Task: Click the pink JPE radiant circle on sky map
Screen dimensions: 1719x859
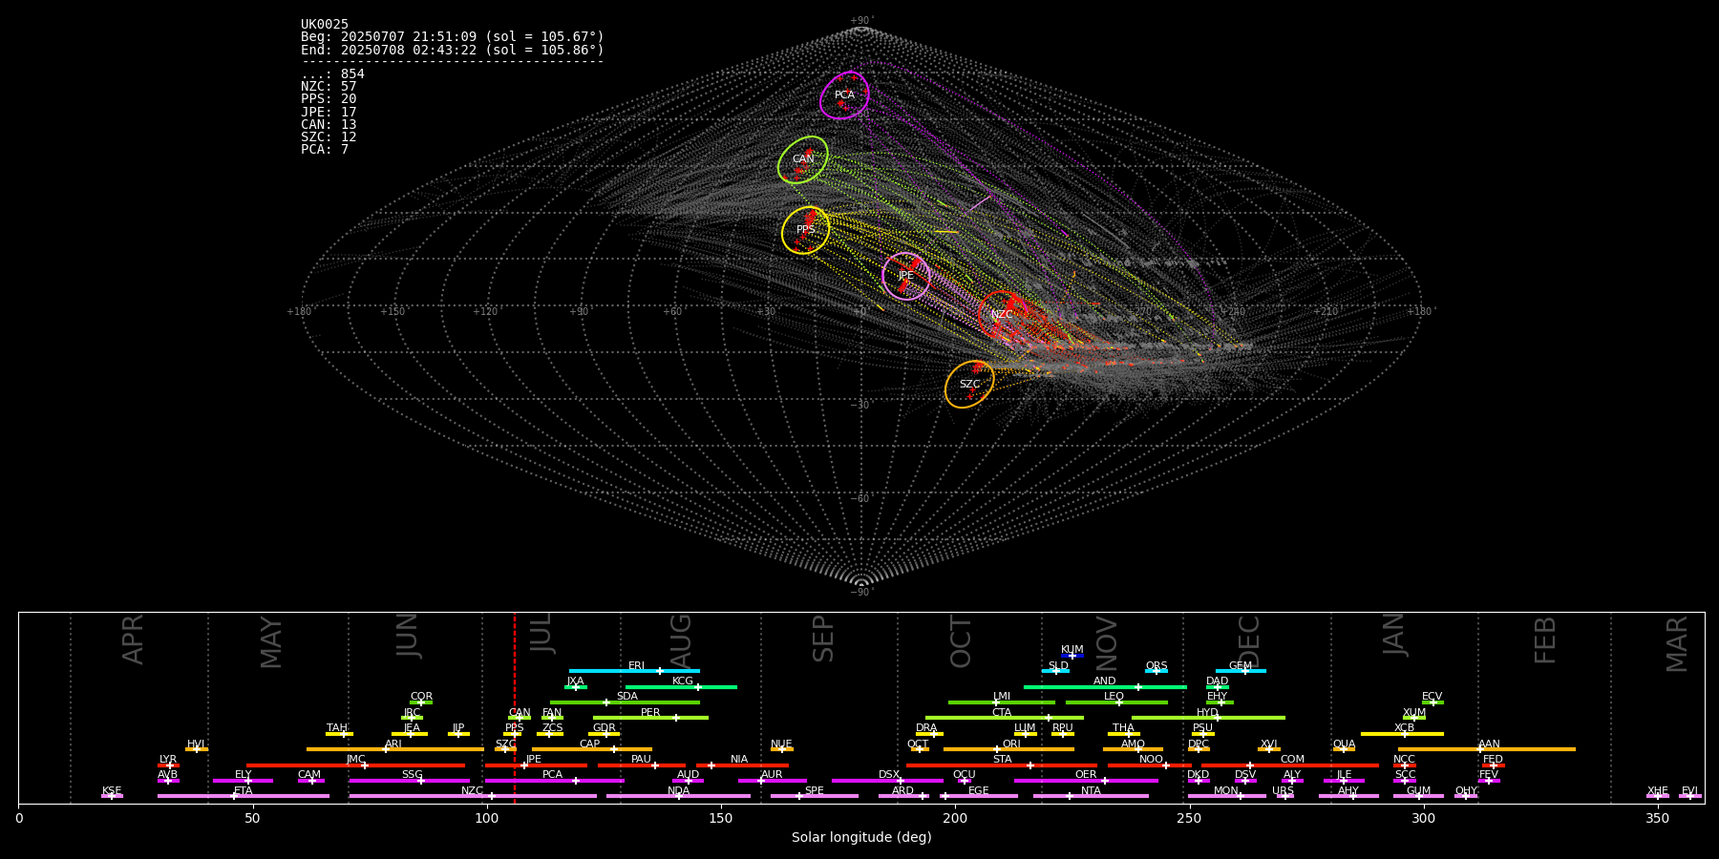Action: [905, 276]
